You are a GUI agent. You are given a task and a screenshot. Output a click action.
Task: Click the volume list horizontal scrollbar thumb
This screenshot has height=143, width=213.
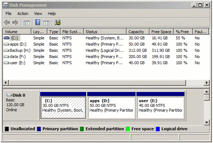pyautogui.click(x=97, y=83)
